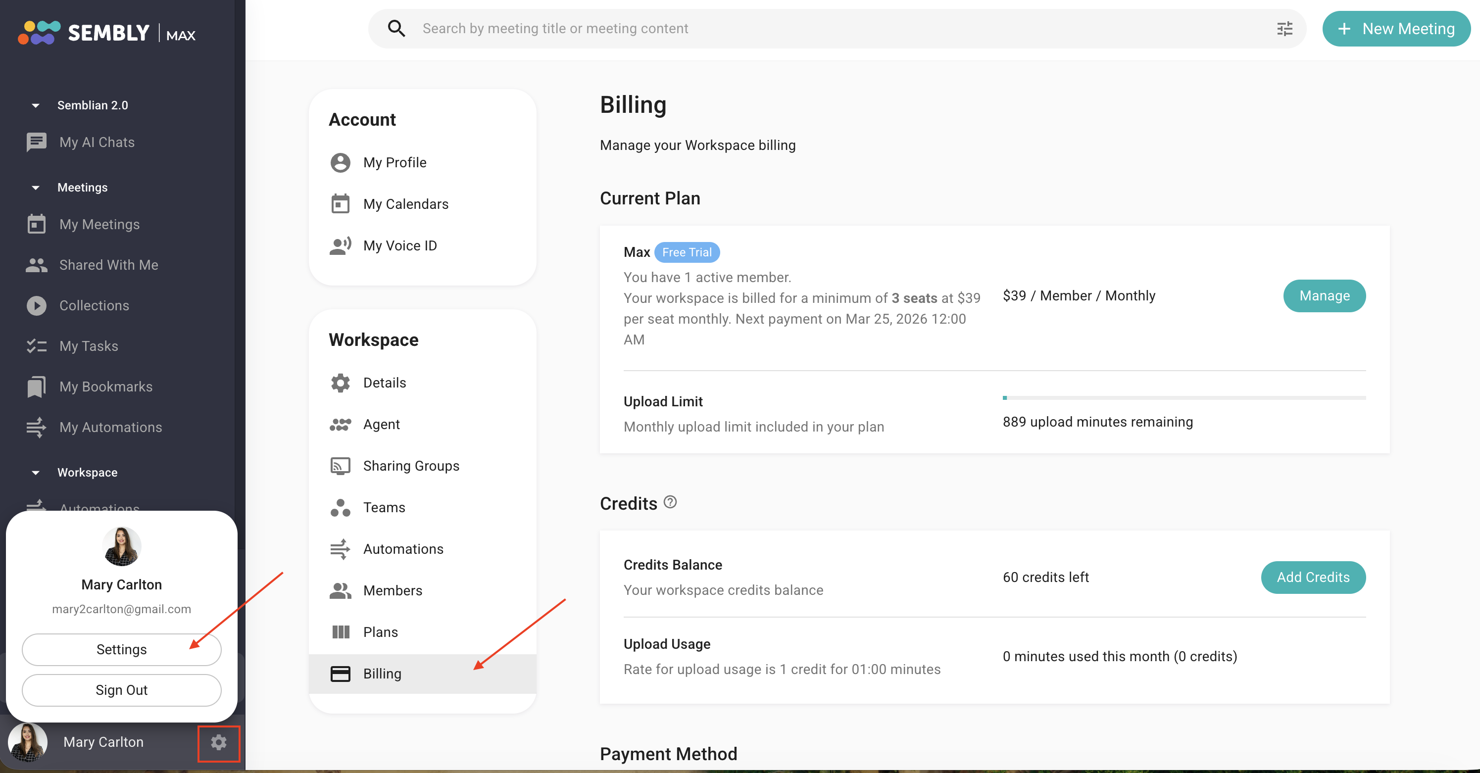Collapse the Workspace sidebar section
The width and height of the screenshot is (1480, 773).
pos(36,473)
